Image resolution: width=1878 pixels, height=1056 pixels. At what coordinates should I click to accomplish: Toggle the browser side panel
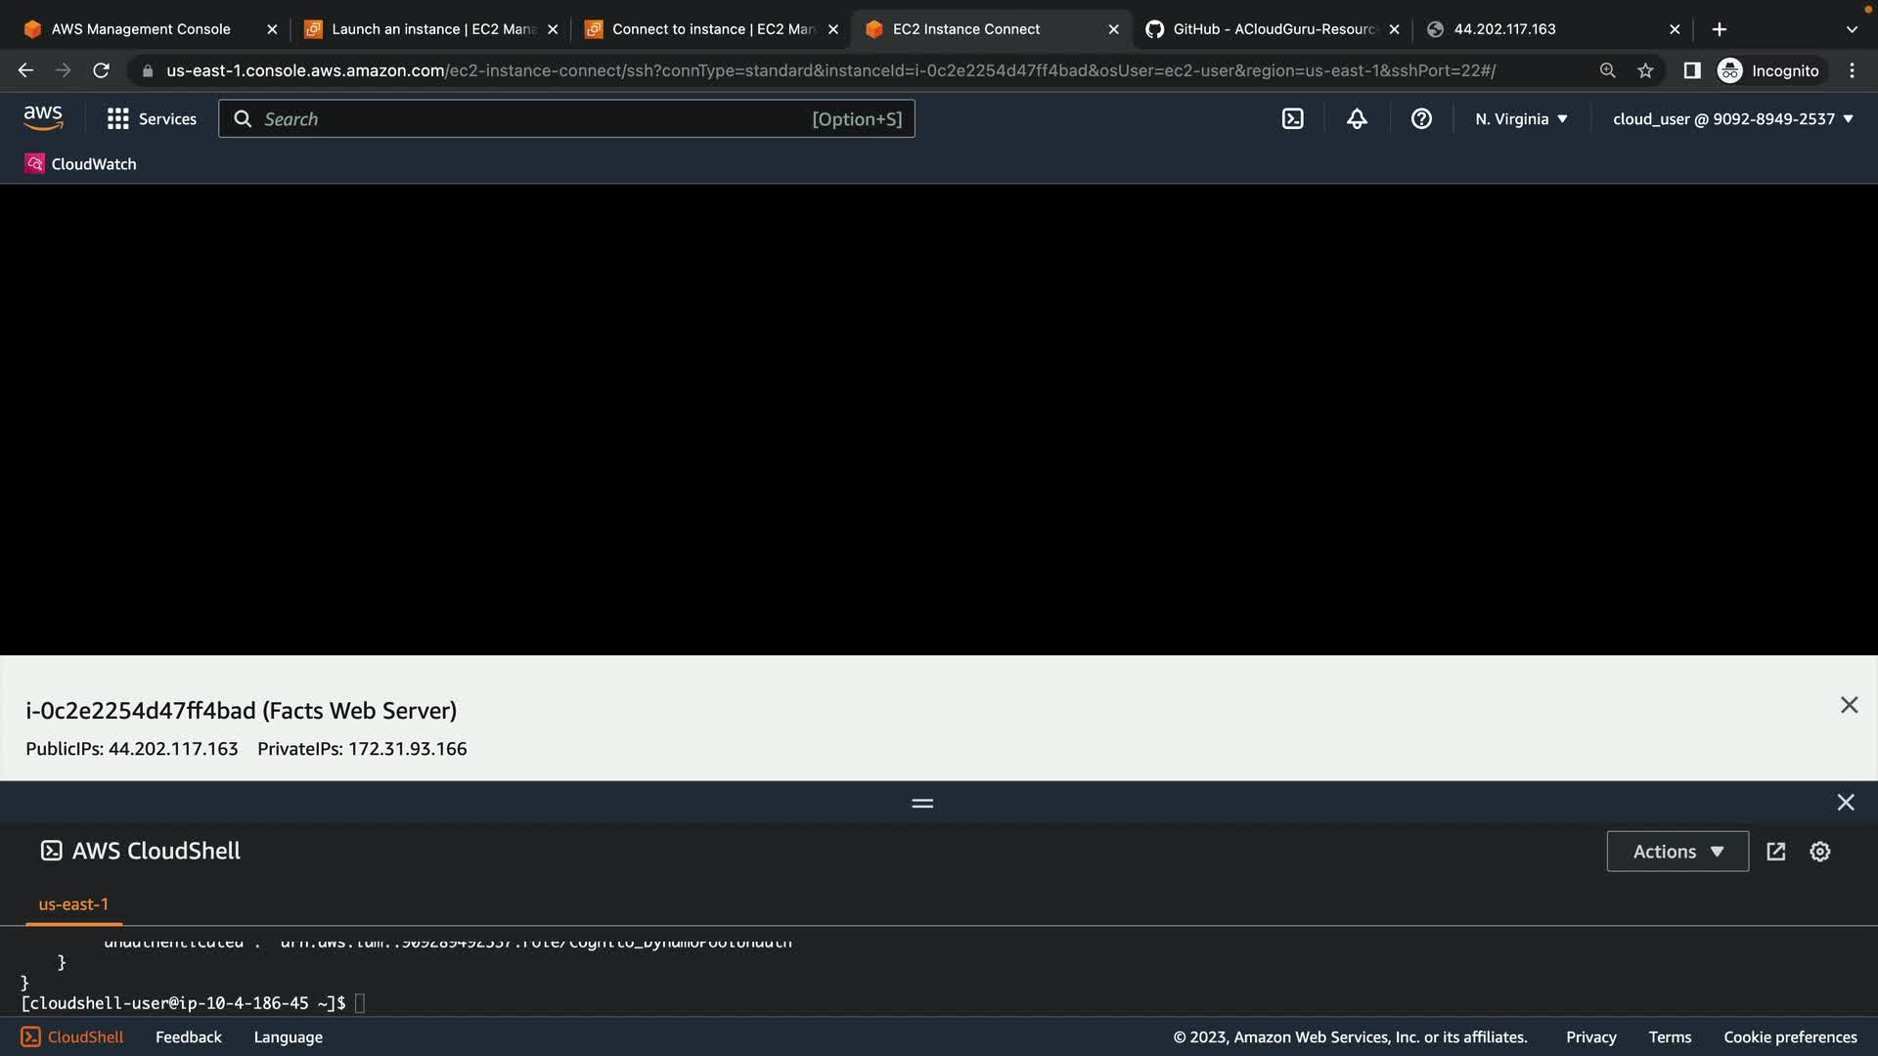tap(1691, 70)
